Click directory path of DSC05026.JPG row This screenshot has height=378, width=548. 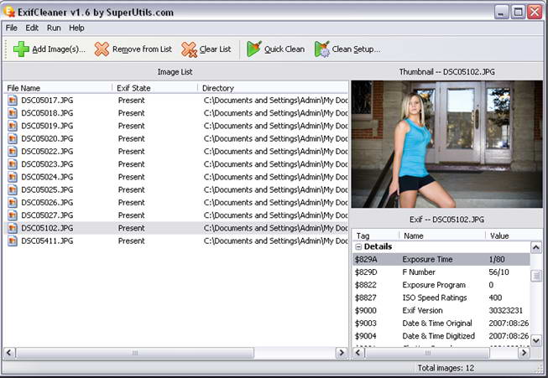(x=275, y=203)
